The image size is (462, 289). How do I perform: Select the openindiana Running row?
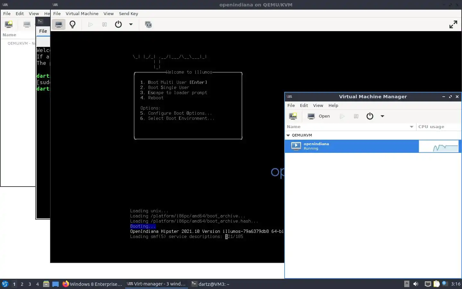[373, 146]
